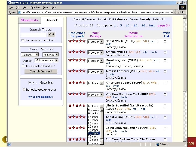Choose Hide this in the rating list
Screen dimensions: 196x147
(x=94, y=113)
